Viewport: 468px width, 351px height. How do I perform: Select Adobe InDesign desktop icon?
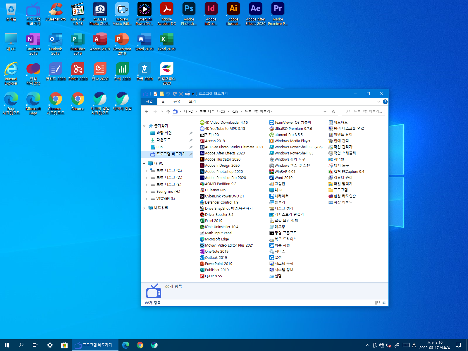point(211,14)
